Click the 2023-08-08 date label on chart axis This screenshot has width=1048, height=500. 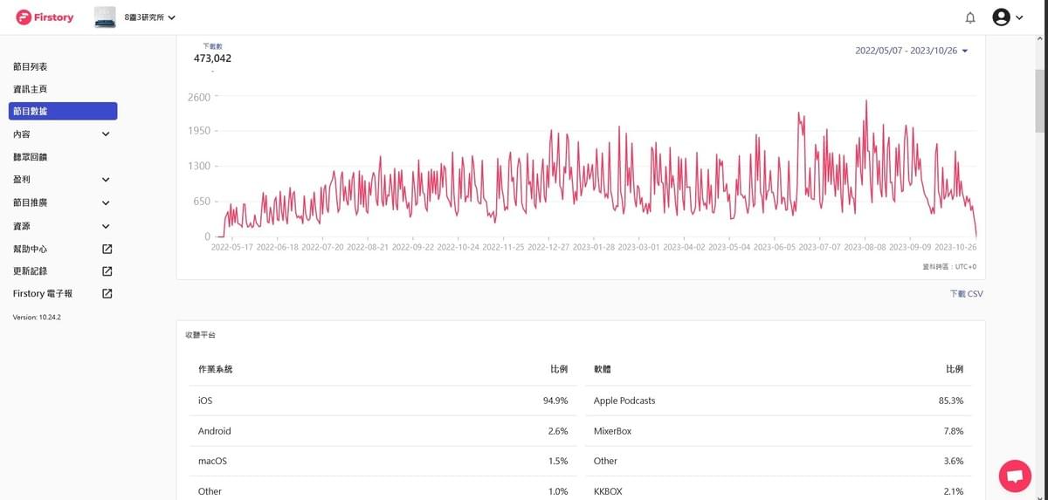[x=864, y=247]
